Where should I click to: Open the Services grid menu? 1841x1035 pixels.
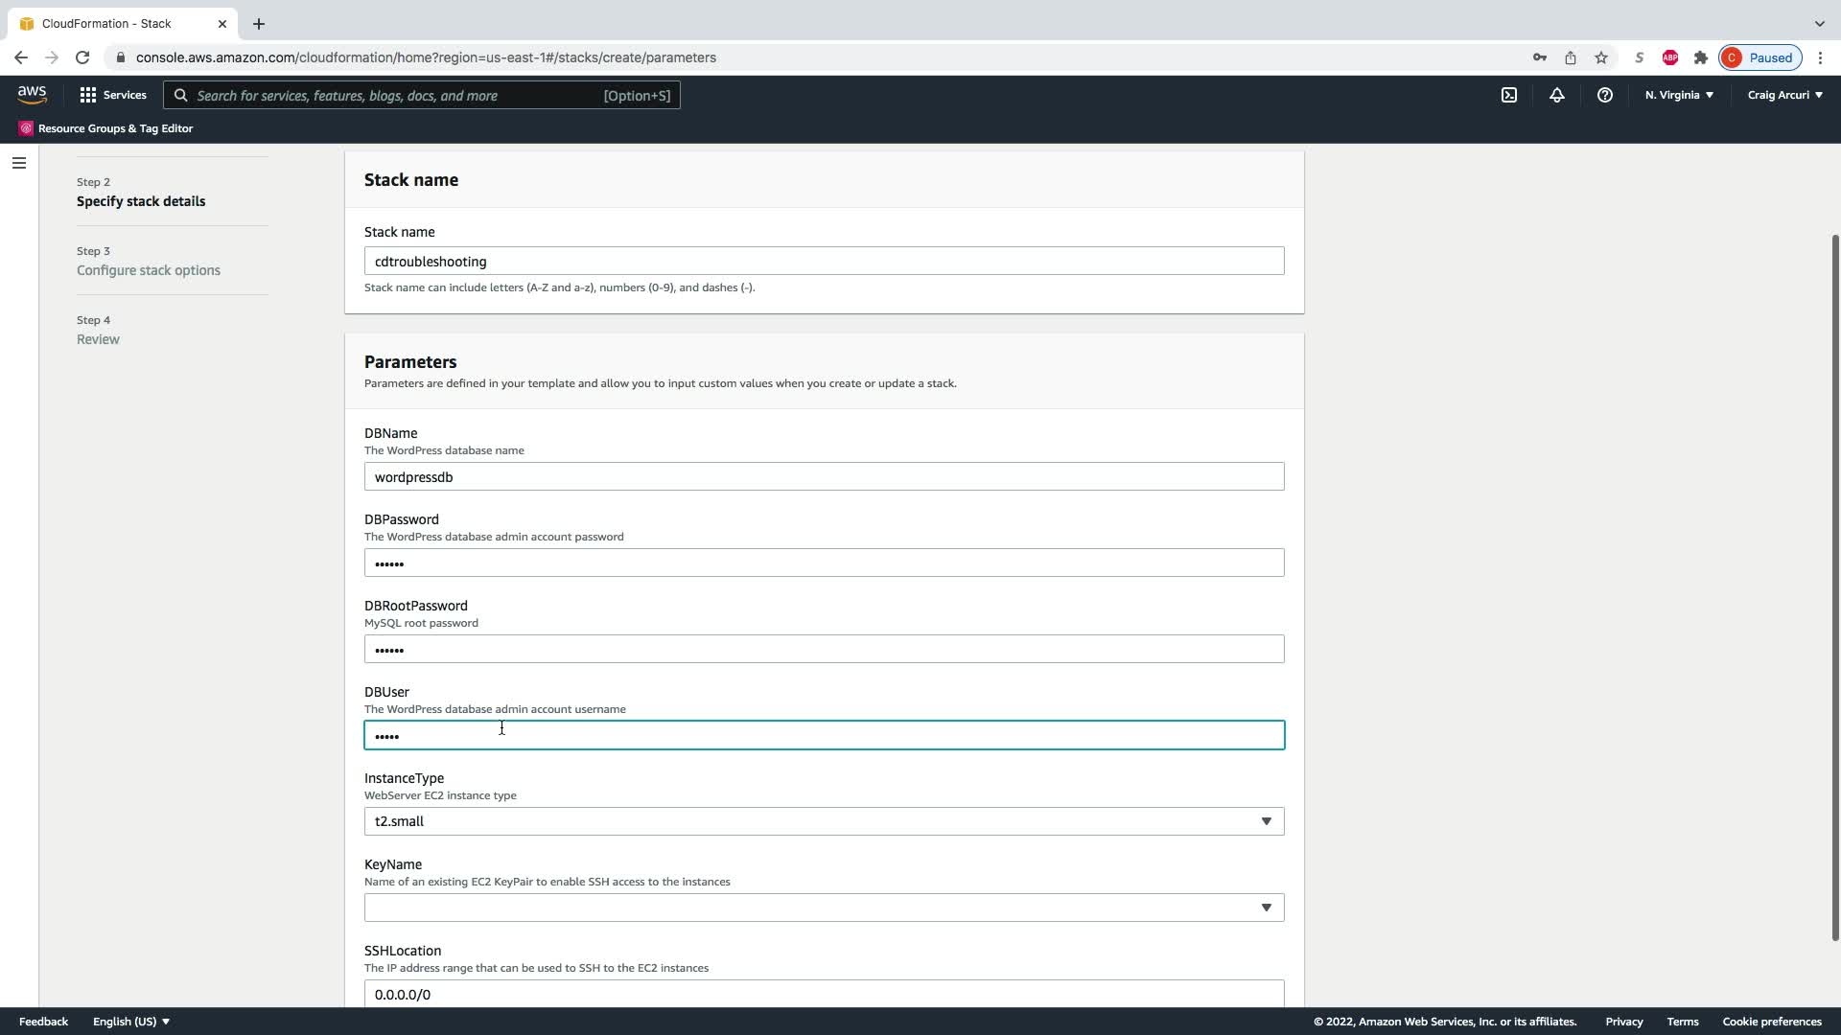pos(113,95)
